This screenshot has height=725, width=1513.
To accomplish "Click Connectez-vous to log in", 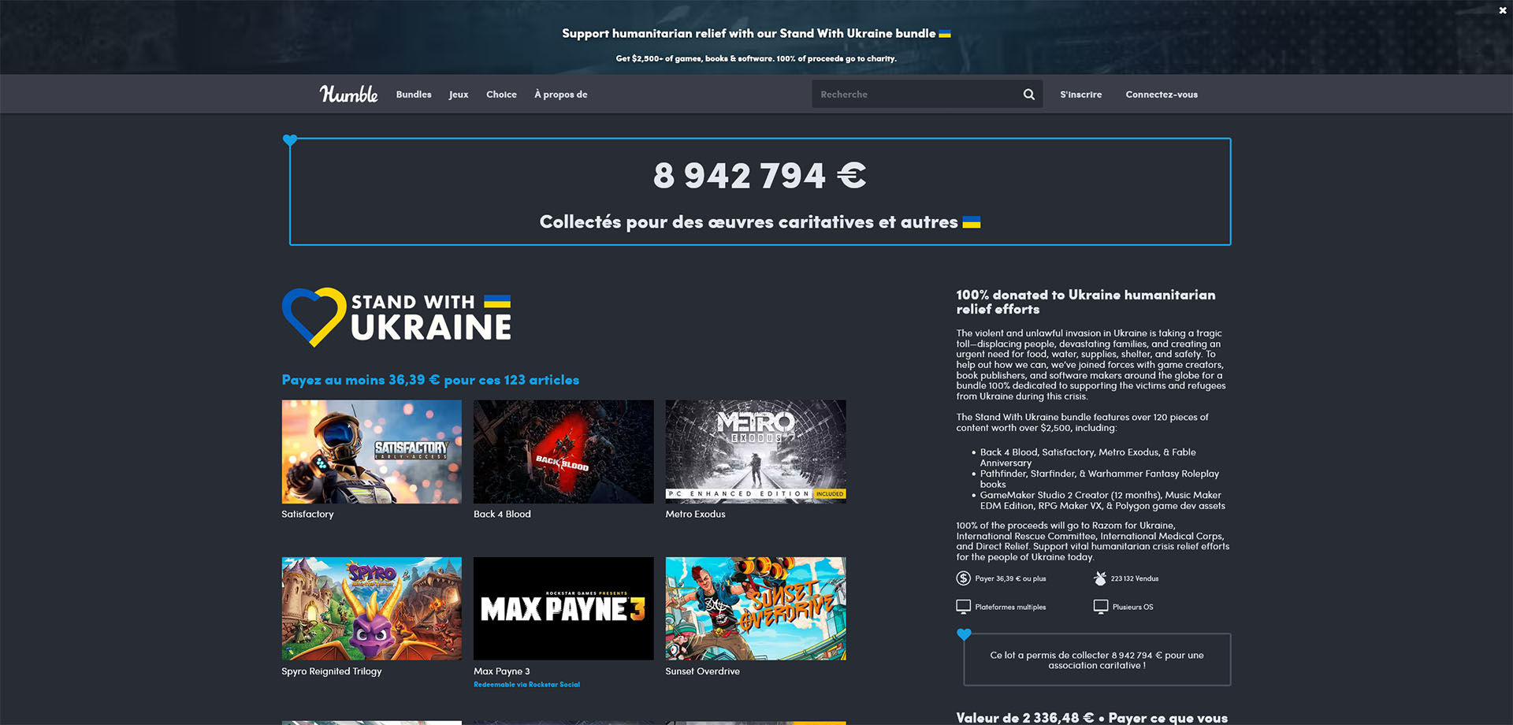I will [1162, 95].
